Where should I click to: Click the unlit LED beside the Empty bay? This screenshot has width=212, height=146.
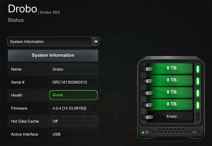pos(198,117)
